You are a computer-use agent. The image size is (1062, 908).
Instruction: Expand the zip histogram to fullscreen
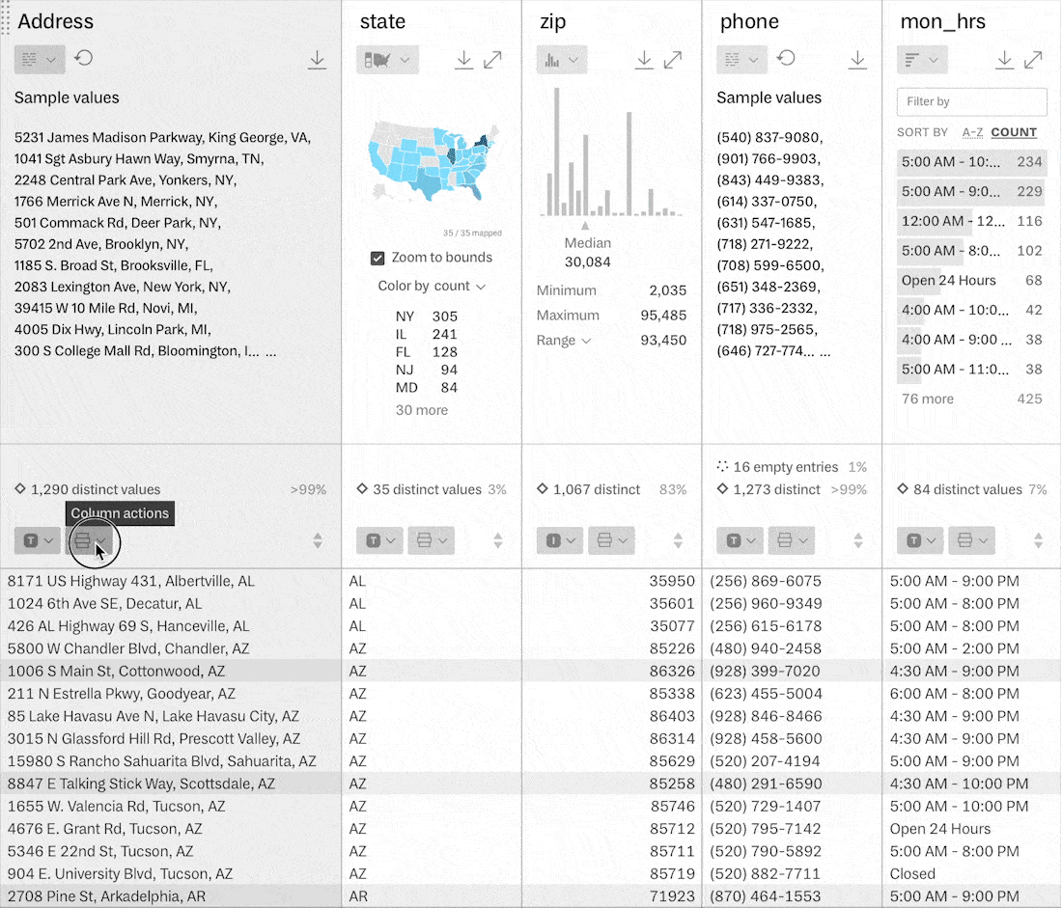tap(673, 59)
